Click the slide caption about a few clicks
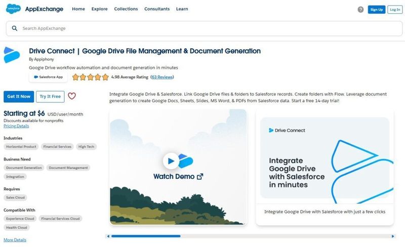This screenshot has width=405, height=247. (x=325, y=212)
